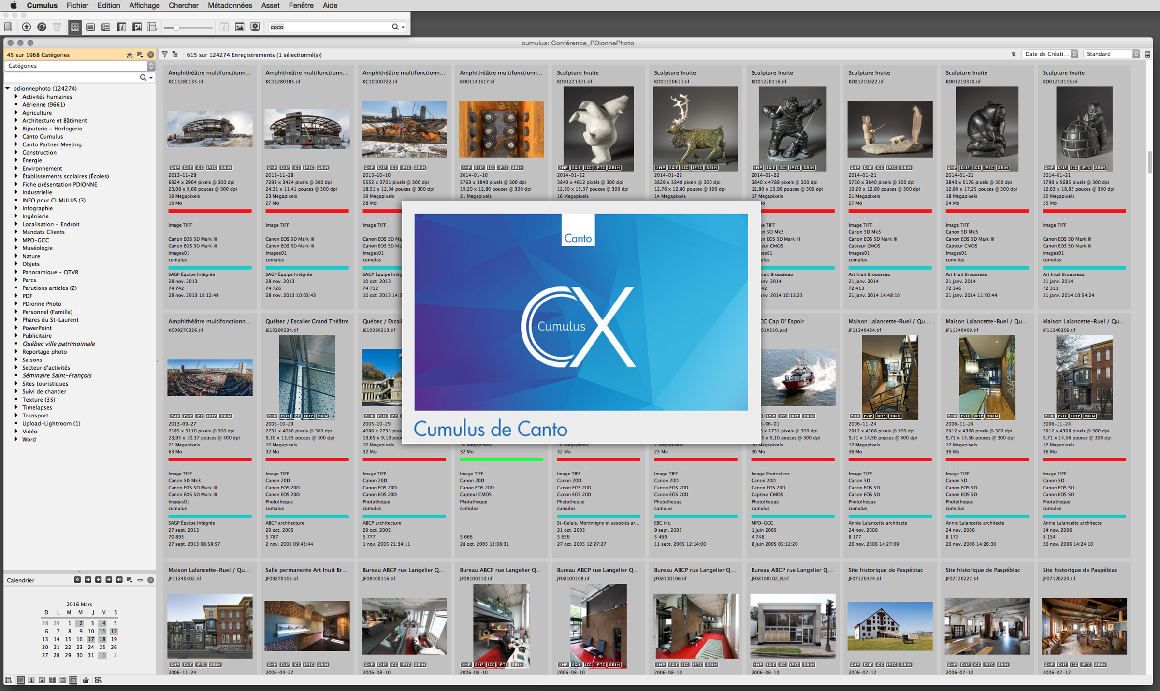1160x691 pixels.
Task: Open the search options arrow beside coco field
Action: coord(403,27)
